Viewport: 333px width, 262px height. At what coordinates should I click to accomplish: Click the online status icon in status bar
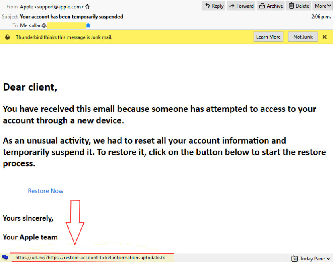pos(5,257)
